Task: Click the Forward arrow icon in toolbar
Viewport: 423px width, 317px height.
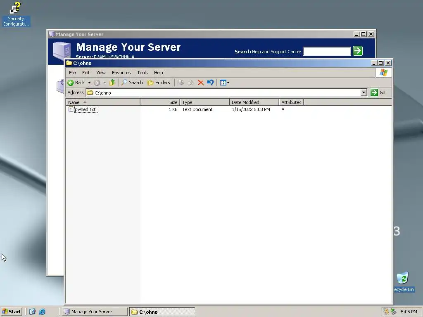Action: coord(97,83)
